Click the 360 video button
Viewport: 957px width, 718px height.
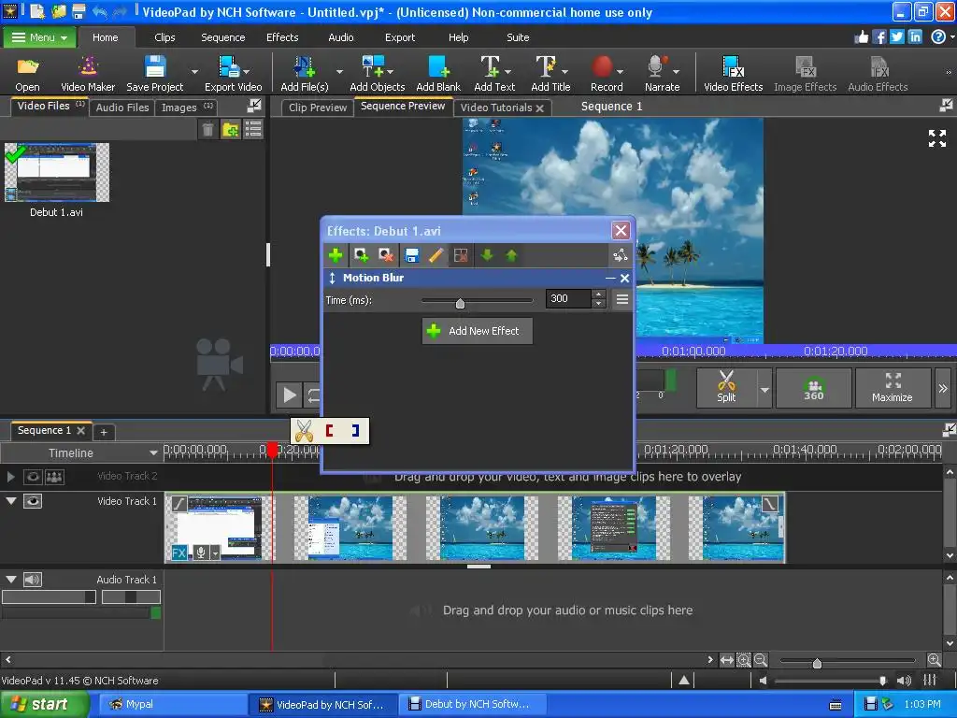coord(813,388)
